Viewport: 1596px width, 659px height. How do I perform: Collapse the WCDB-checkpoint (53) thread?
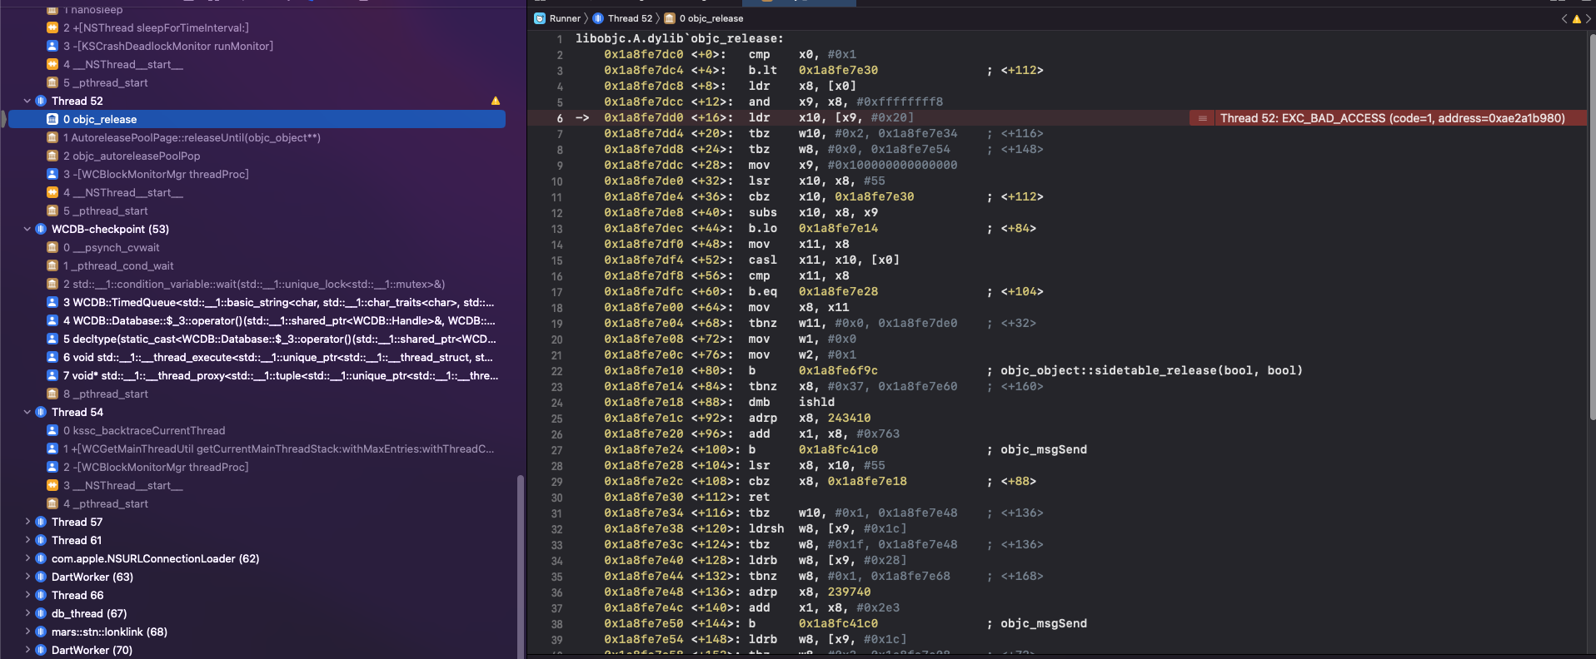(27, 229)
